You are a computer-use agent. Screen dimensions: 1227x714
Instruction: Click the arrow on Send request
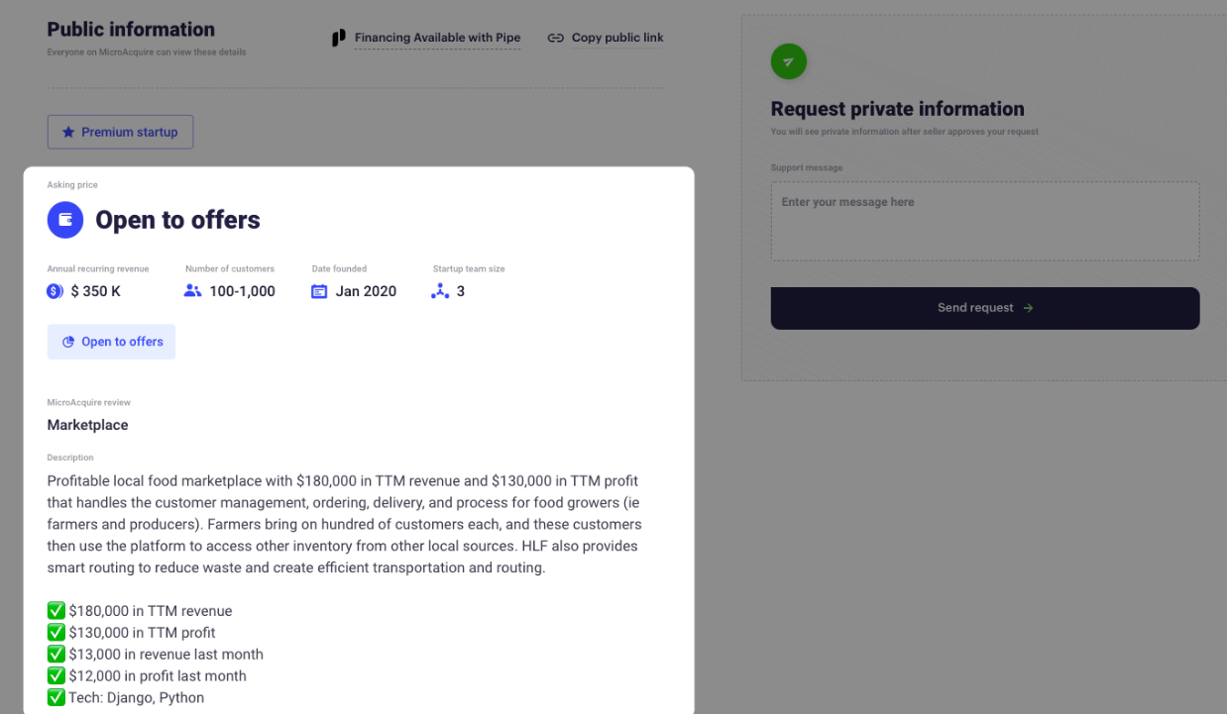1028,308
